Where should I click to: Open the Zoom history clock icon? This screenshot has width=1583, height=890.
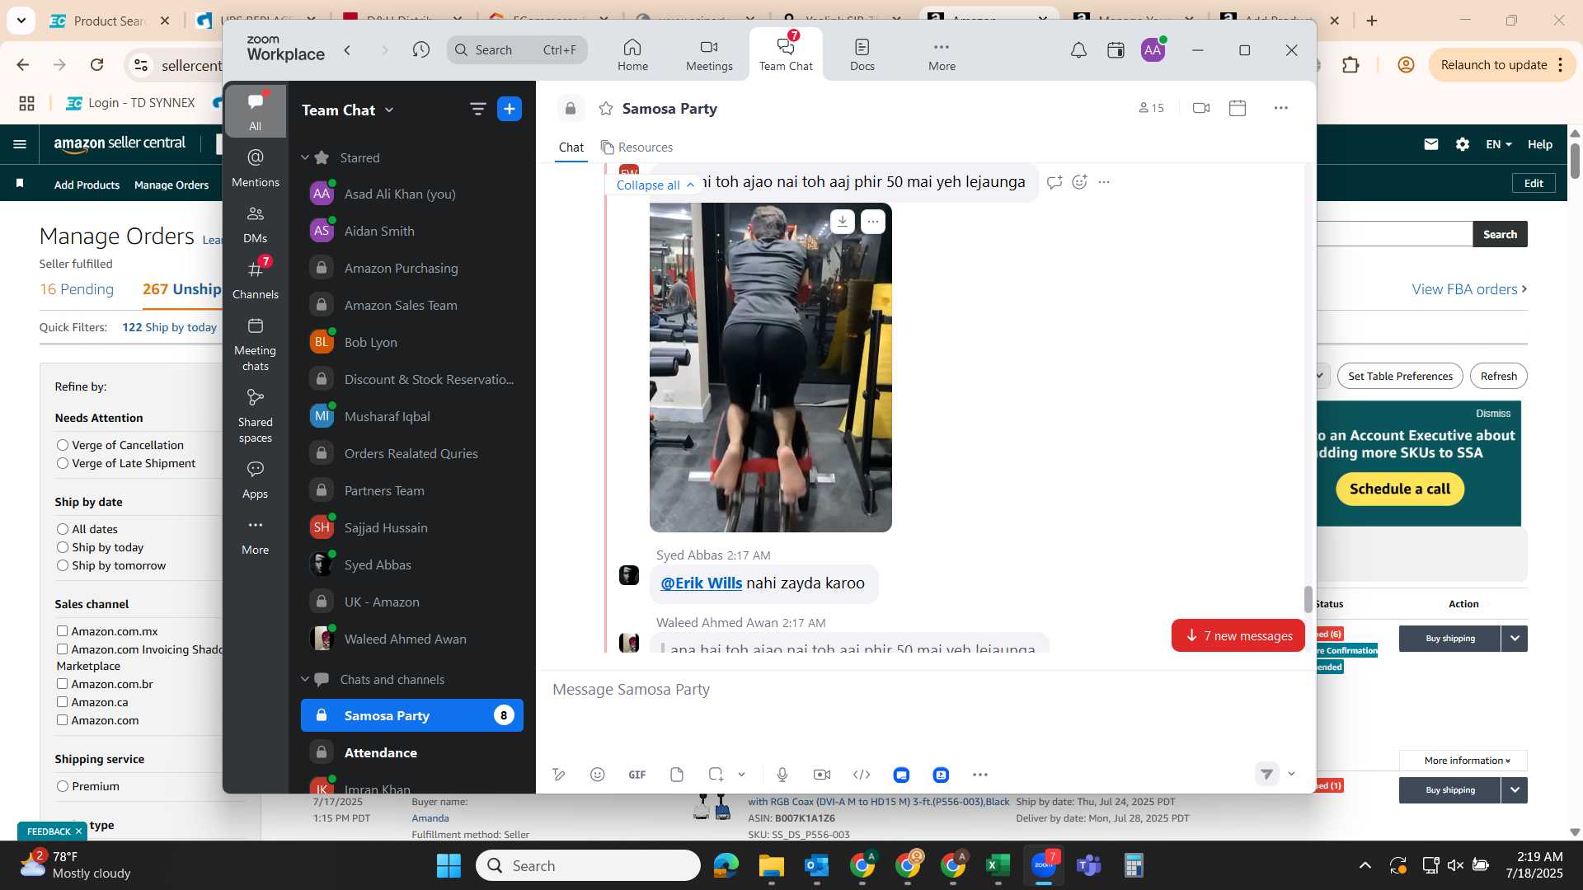pos(421,50)
